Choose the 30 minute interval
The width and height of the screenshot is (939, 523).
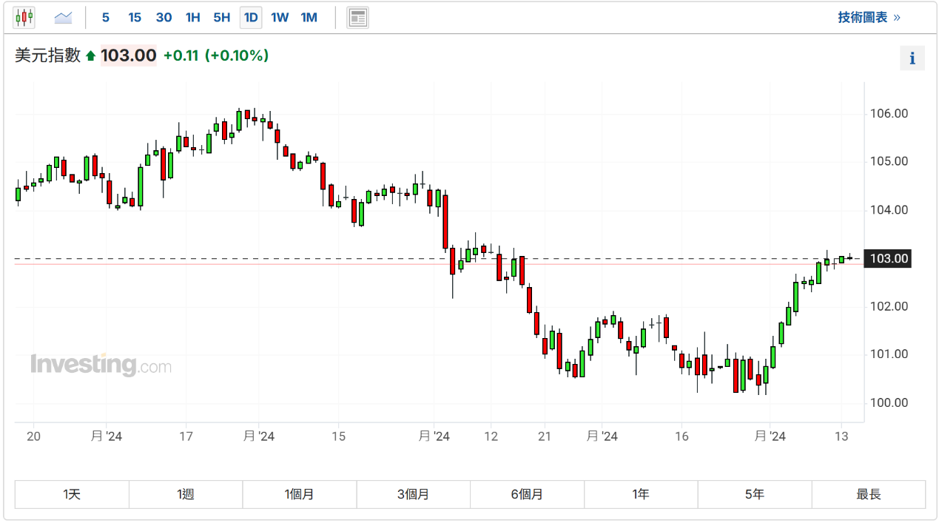click(x=164, y=17)
